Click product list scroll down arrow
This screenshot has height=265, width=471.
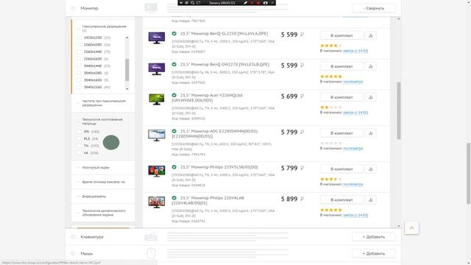(399, 226)
